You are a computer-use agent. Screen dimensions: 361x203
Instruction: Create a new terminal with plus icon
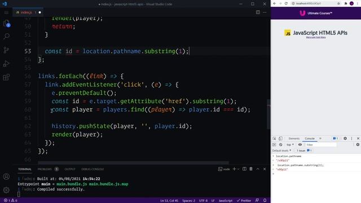click(234, 169)
